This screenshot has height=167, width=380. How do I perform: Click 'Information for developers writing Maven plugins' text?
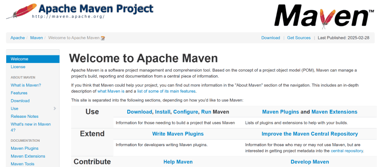coord(162,145)
